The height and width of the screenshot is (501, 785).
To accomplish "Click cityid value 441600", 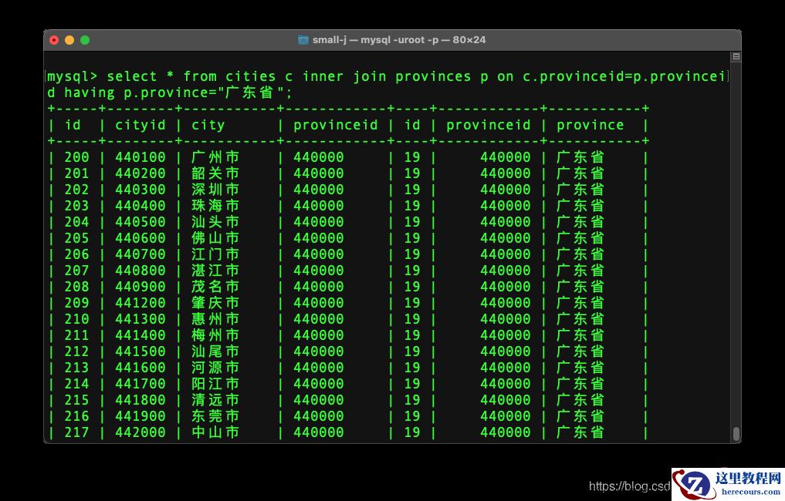I will point(140,368).
